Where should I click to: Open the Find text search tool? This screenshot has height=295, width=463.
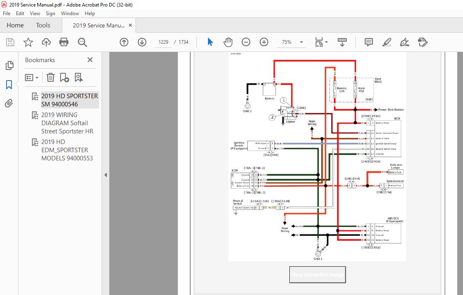tap(82, 42)
